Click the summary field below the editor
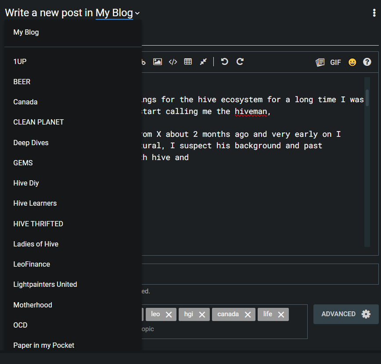The image size is (381, 364). click(x=260, y=274)
